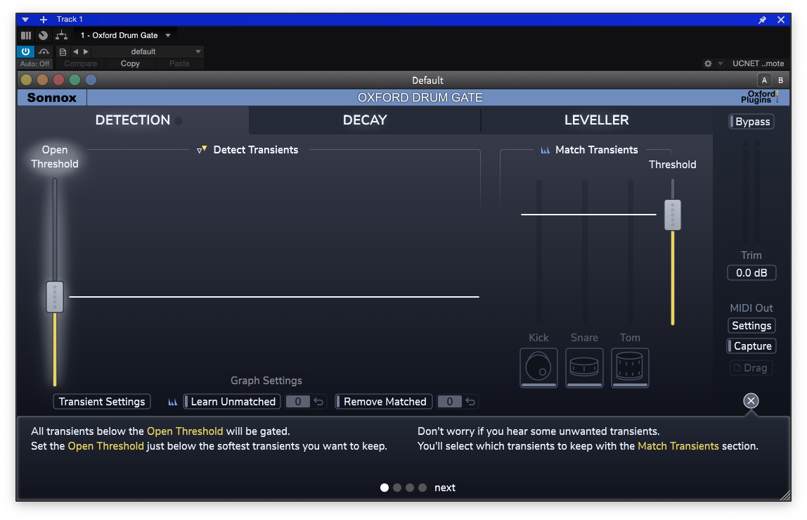
Task: Click the Drag MIDI button
Action: coord(751,368)
